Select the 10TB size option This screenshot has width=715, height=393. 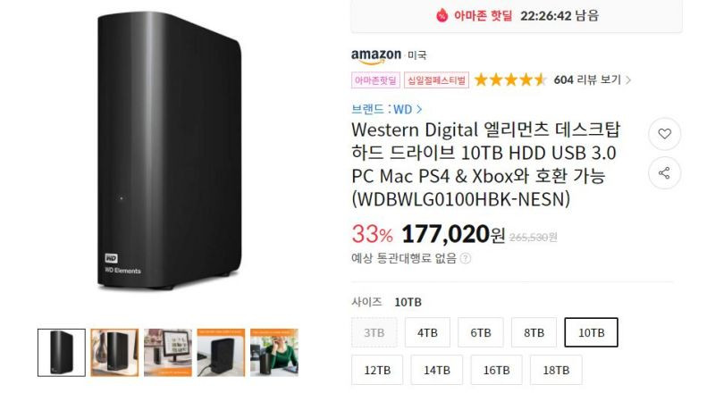(x=591, y=332)
